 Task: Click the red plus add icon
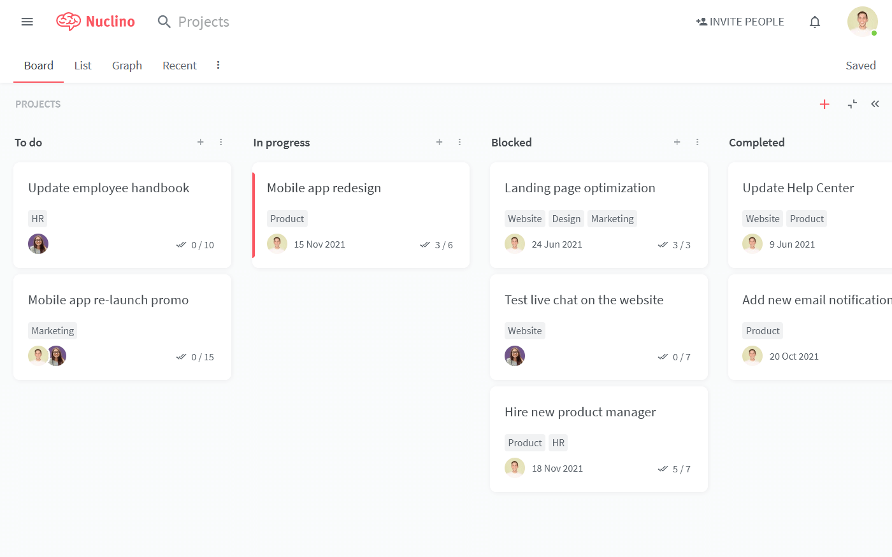pos(824,104)
